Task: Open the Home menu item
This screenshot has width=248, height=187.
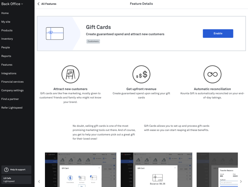Action: [x=5, y=13]
